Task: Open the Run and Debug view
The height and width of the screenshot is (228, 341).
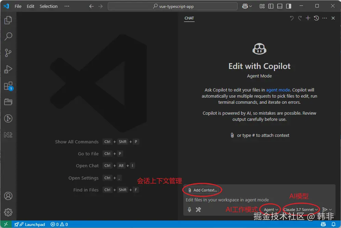Action: click(8, 69)
